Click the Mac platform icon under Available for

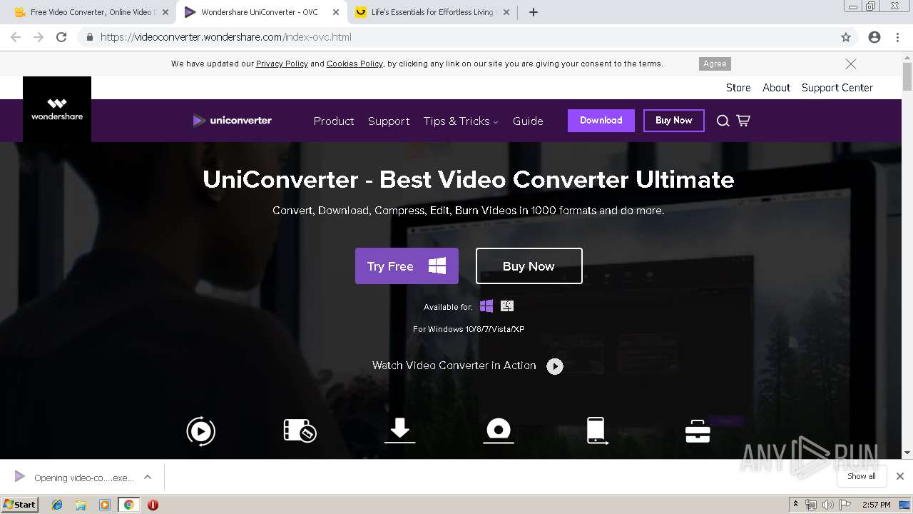(507, 306)
